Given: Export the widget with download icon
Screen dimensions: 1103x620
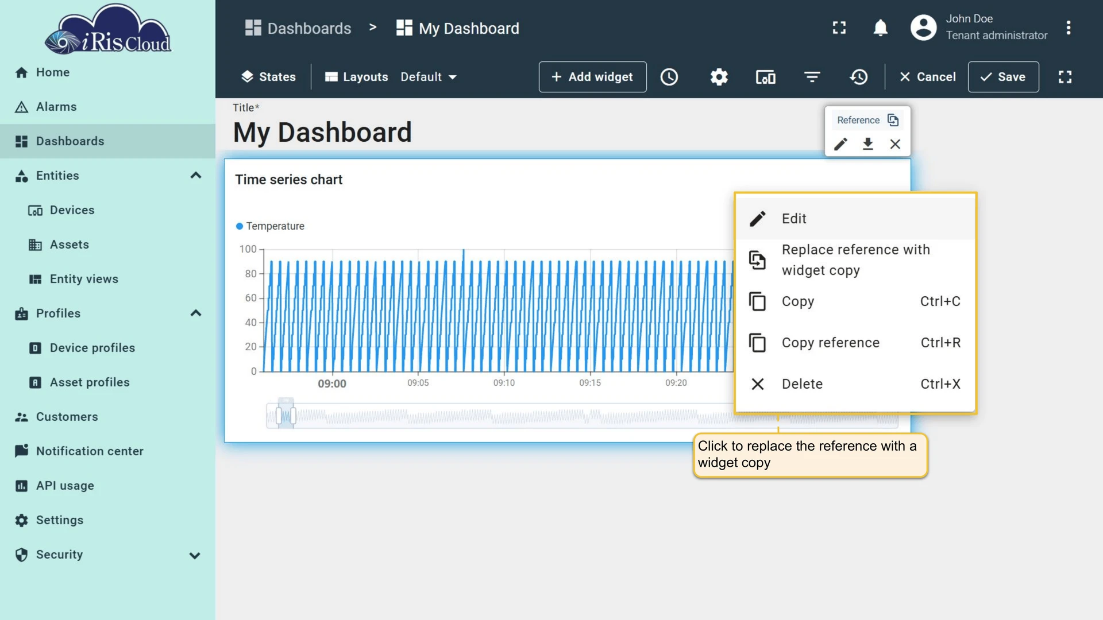Looking at the screenshot, I should click(x=867, y=144).
